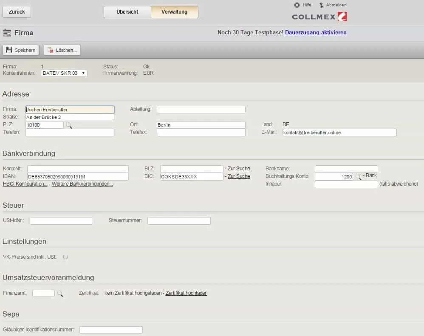Click the PLZ search magnifier icon
Image resolution: width=424 pixels, height=336 pixels.
[x=69, y=125]
